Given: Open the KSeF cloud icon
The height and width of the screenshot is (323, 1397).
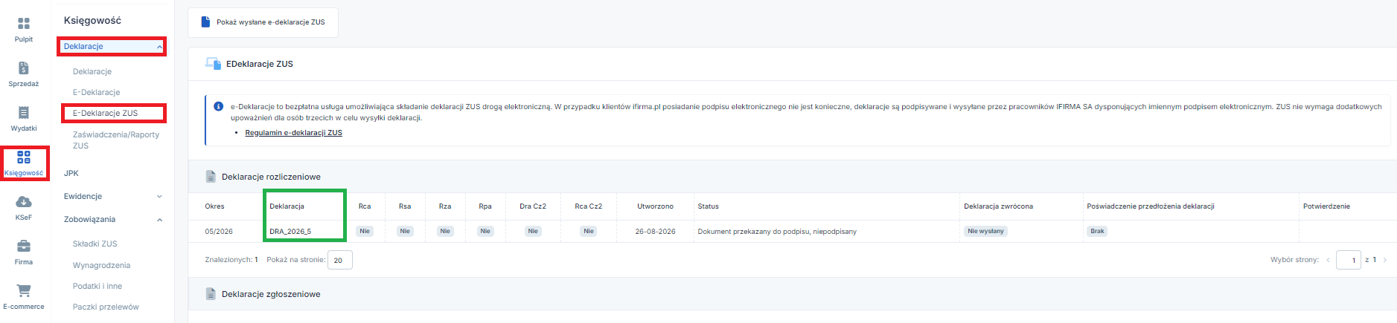Looking at the screenshot, I should (24, 202).
